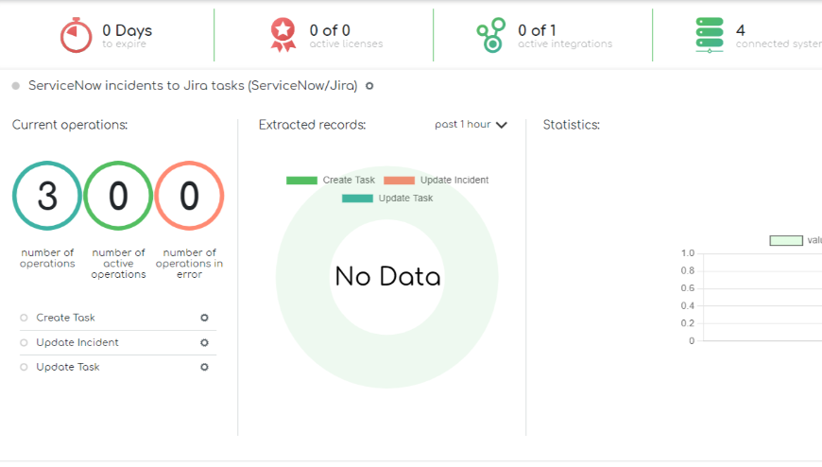Click the active licenses ribbon badge icon
The image size is (822, 467).
point(283,35)
